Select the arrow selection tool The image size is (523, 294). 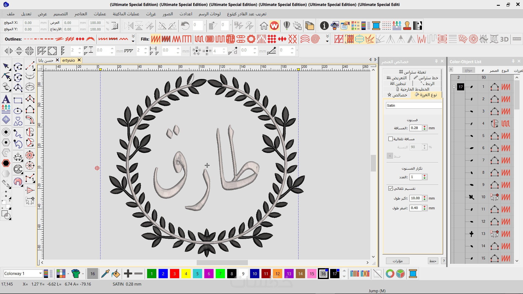point(6,66)
